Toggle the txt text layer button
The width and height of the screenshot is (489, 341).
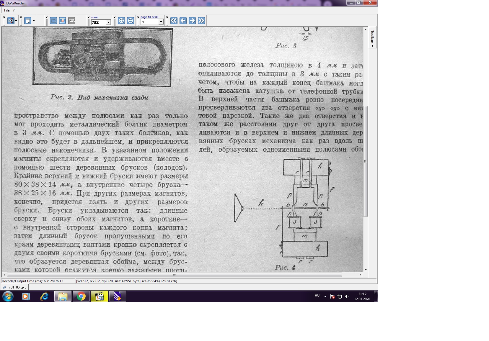[72, 21]
